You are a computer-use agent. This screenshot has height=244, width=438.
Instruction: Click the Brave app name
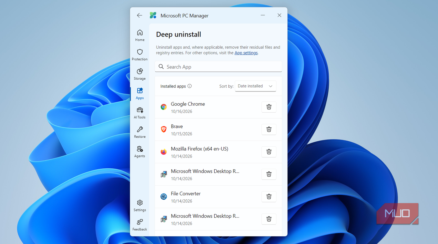177,126
